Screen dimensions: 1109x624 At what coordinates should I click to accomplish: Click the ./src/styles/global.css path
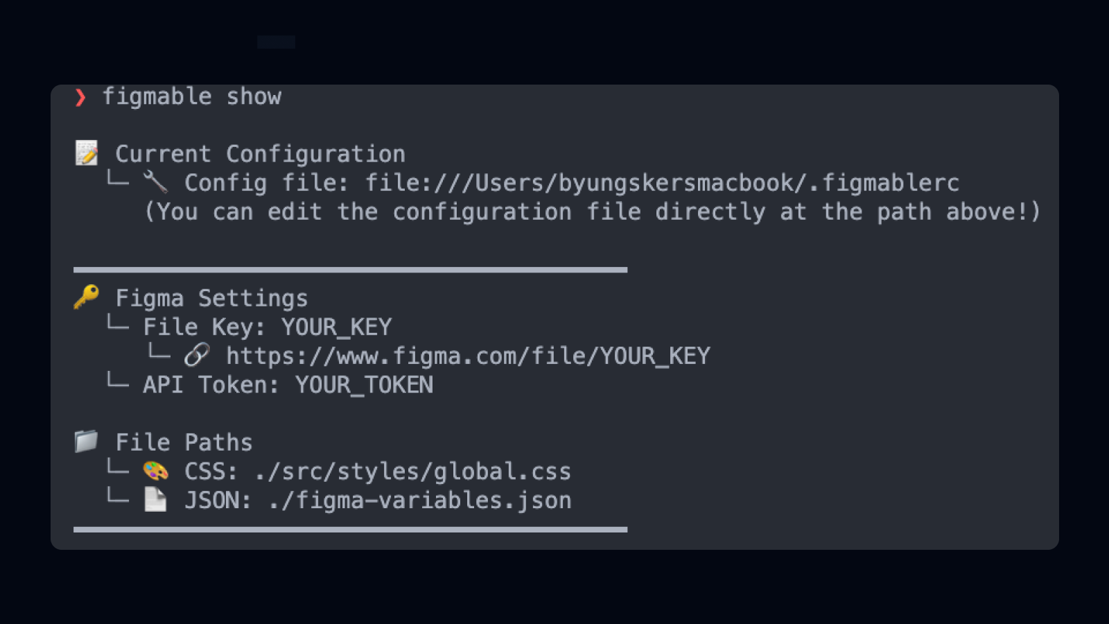tap(412, 471)
